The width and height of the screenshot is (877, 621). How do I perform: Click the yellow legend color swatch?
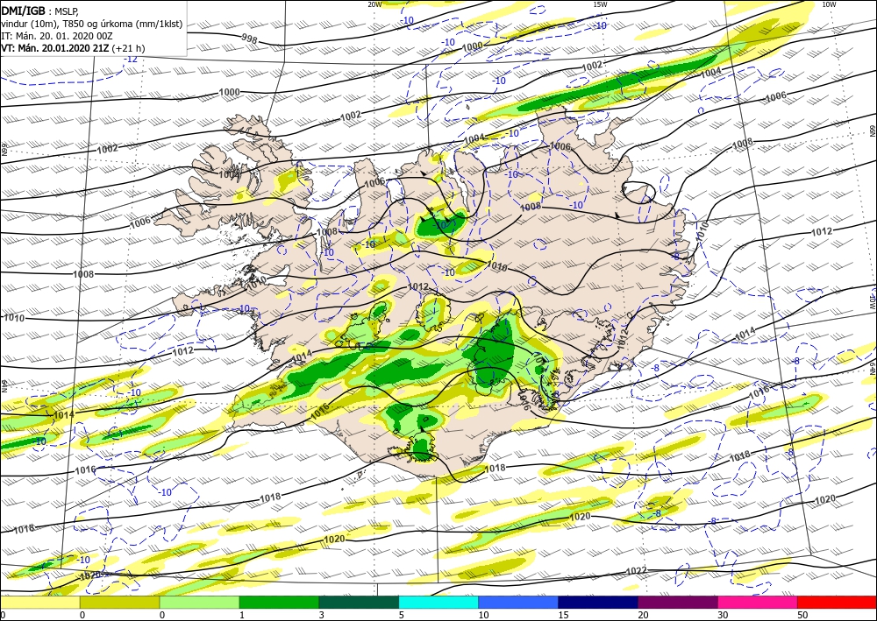(x=39, y=603)
